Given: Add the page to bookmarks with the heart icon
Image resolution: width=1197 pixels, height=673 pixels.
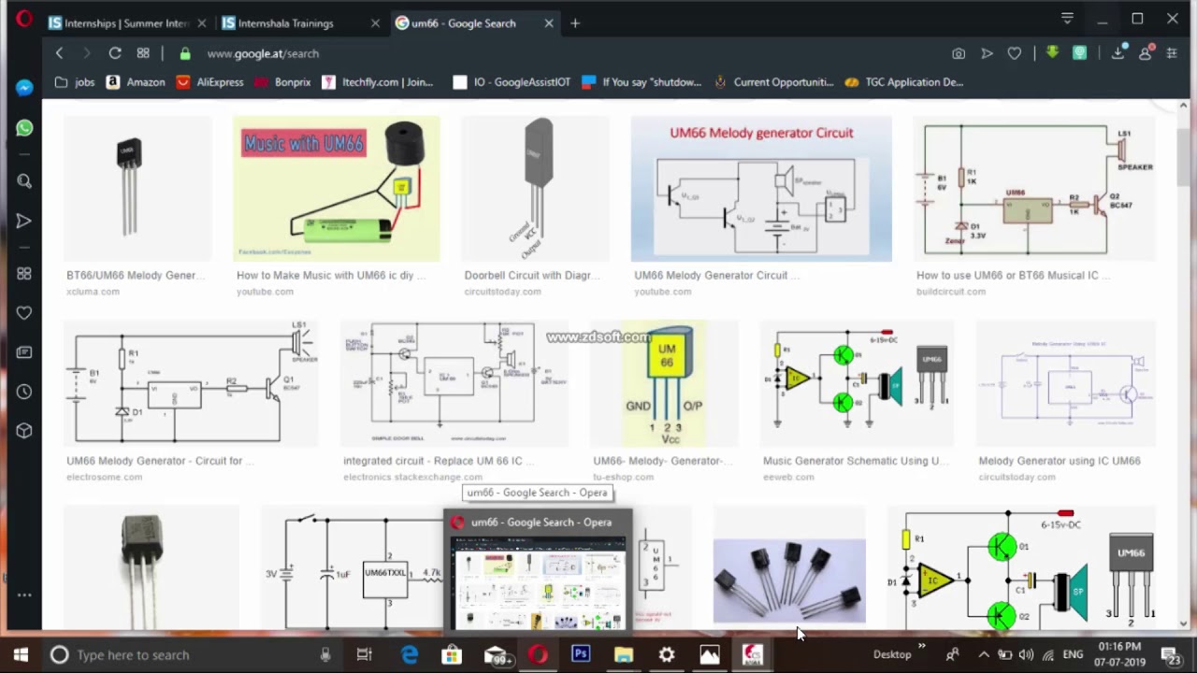Looking at the screenshot, I should click(1015, 53).
